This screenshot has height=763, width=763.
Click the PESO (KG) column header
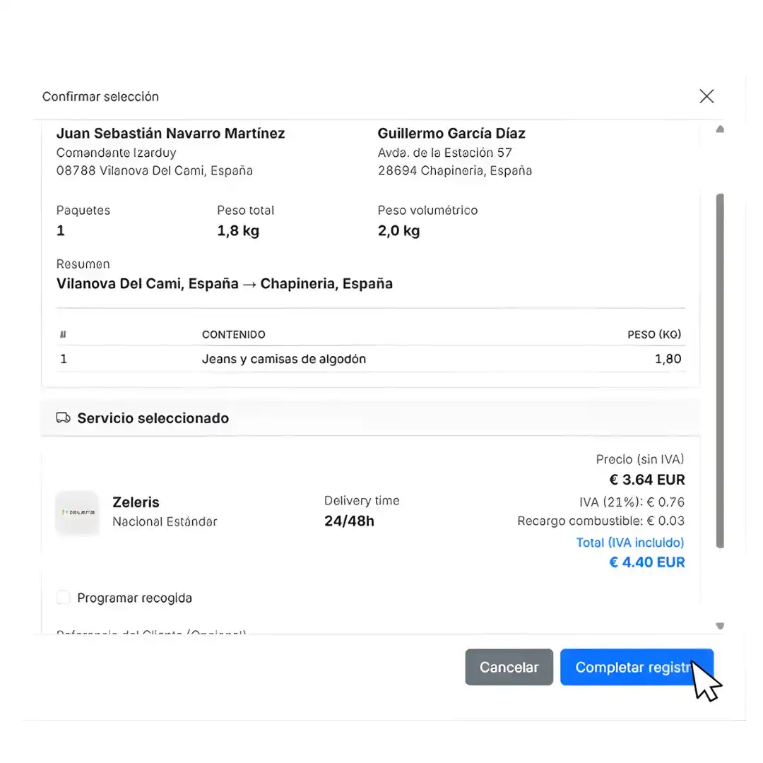pyautogui.click(x=653, y=335)
